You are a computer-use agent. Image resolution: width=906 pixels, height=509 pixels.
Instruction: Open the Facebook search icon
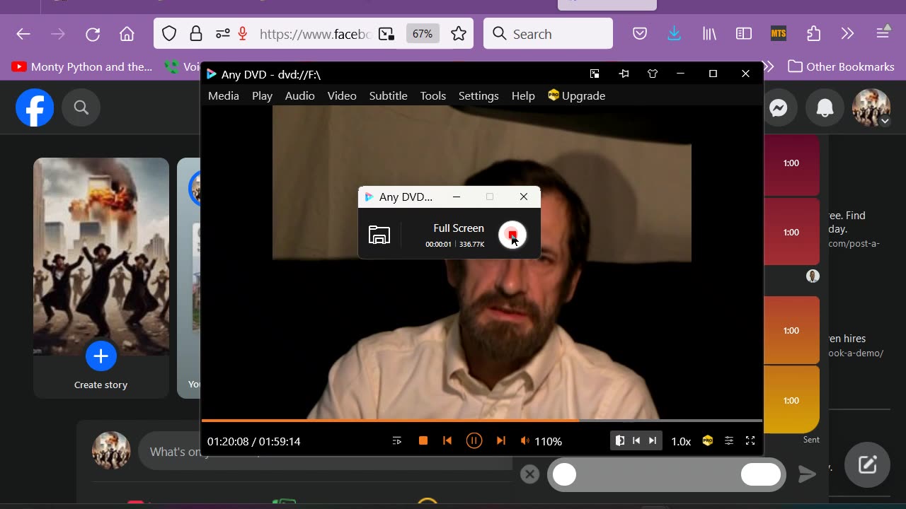(81, 107)
